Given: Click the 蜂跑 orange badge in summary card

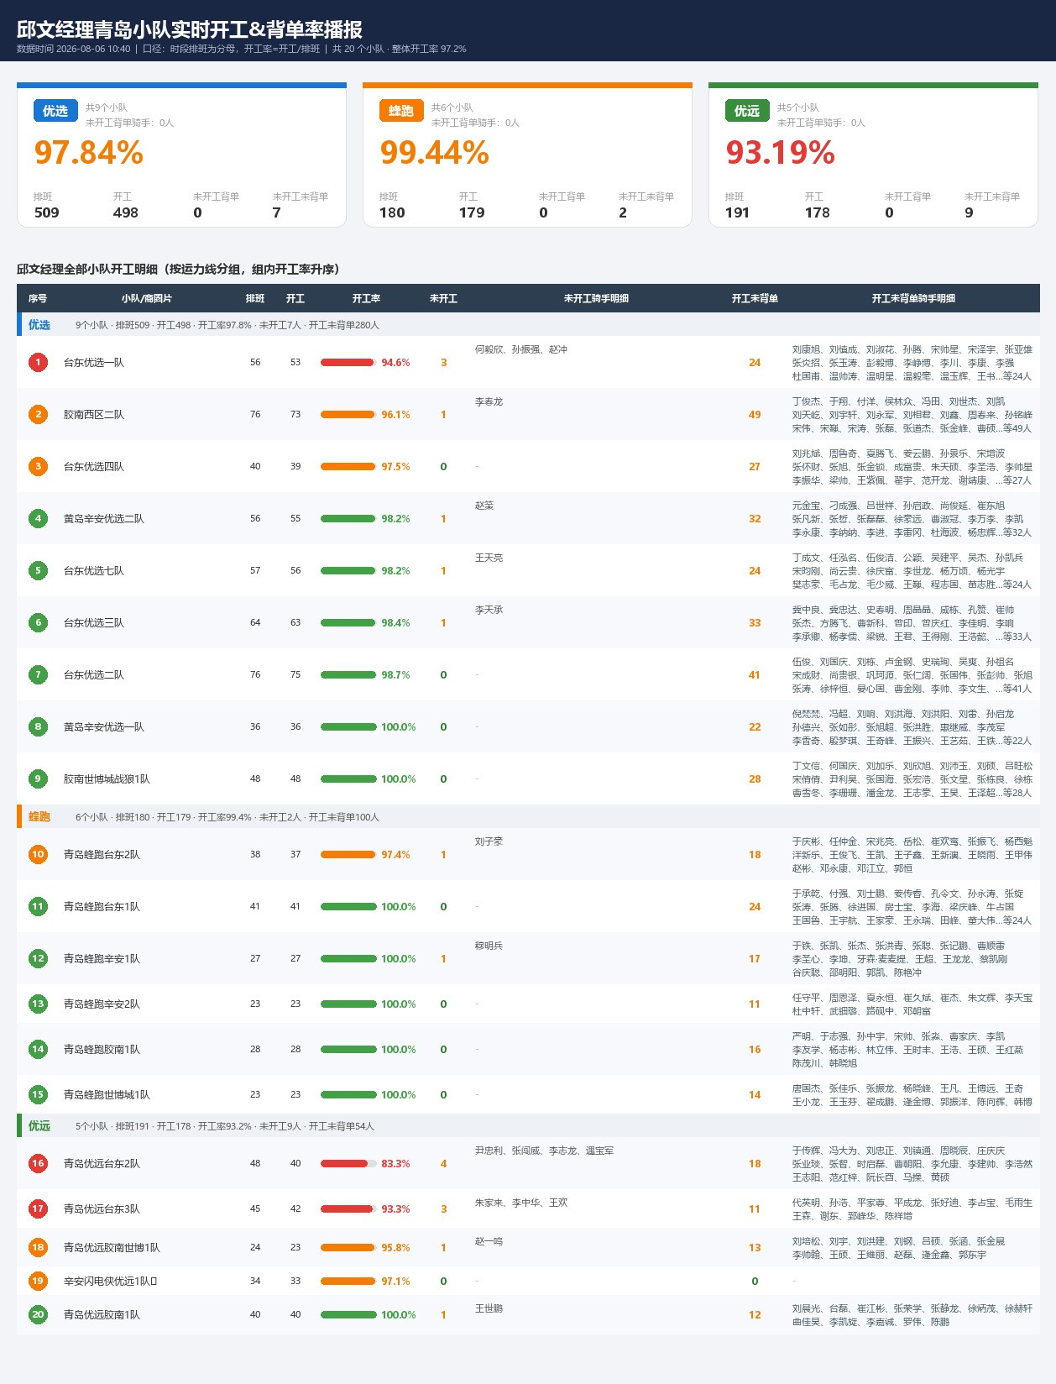Looking at the screenshot, I should [x=401, y=111].
